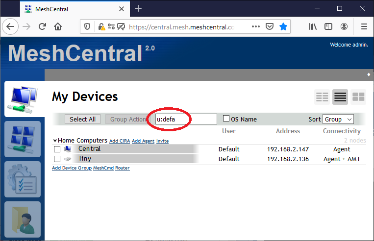The height and width of the screenshot is (241, 374).
Task: Open the user folder sidebar icon
Action: [x=23, y=219]
